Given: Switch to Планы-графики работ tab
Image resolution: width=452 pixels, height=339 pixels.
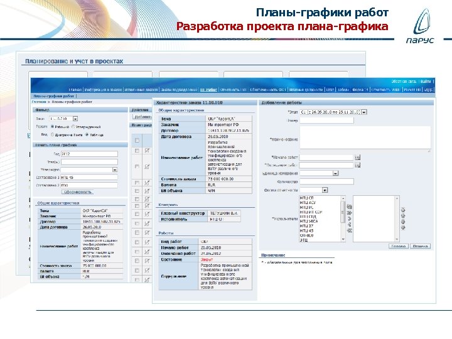Looking at the screenshot, I should (x=53, y=96).
